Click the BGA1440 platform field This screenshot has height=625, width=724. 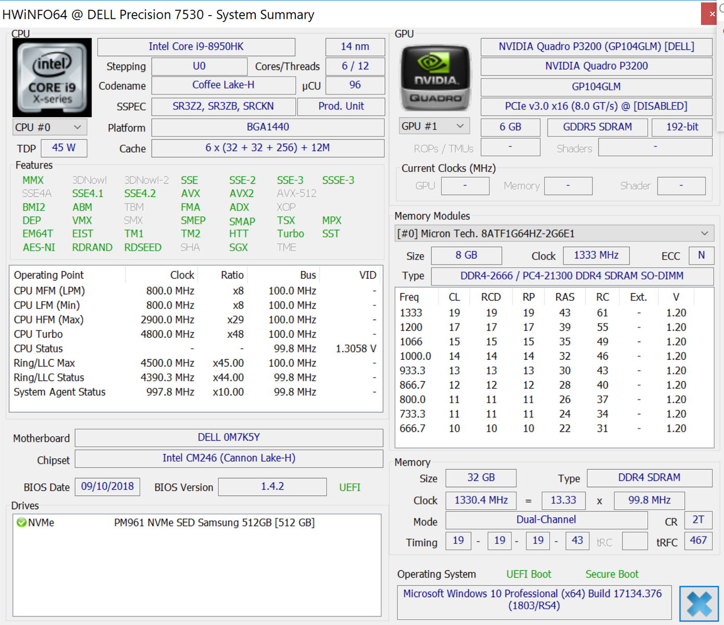pos(268,127)
